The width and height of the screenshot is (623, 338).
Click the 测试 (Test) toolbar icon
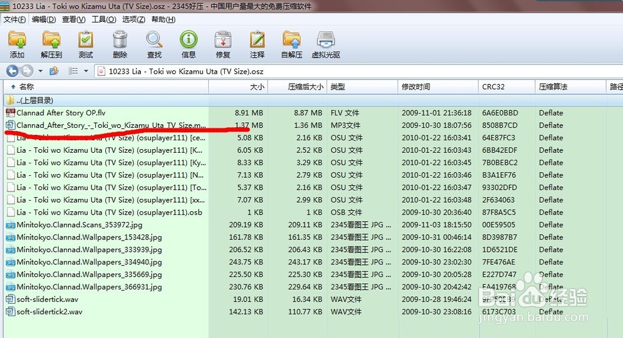click(85, 44)
